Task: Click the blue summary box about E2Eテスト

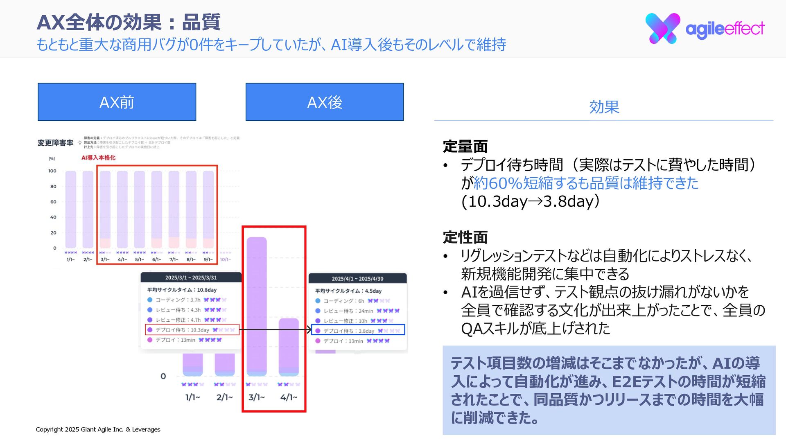Action: click(x=609, y=390)
